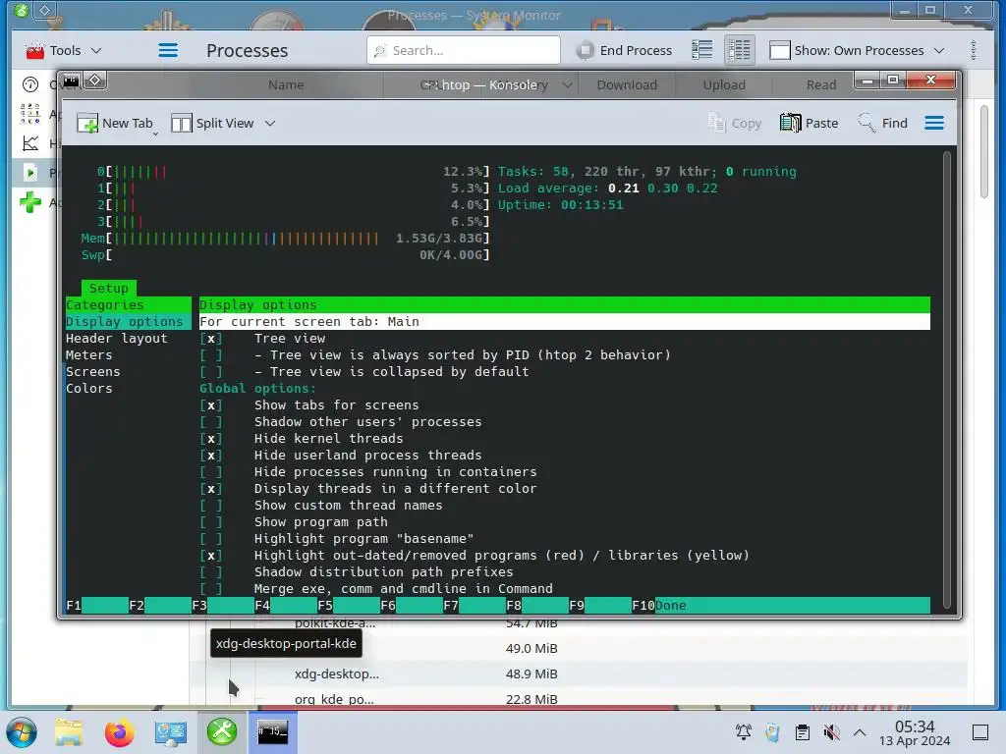The width and height of the screenshot is (1006, 754).
Task: Open the History chart icon in the sidebar
Action: pos(30,143)
